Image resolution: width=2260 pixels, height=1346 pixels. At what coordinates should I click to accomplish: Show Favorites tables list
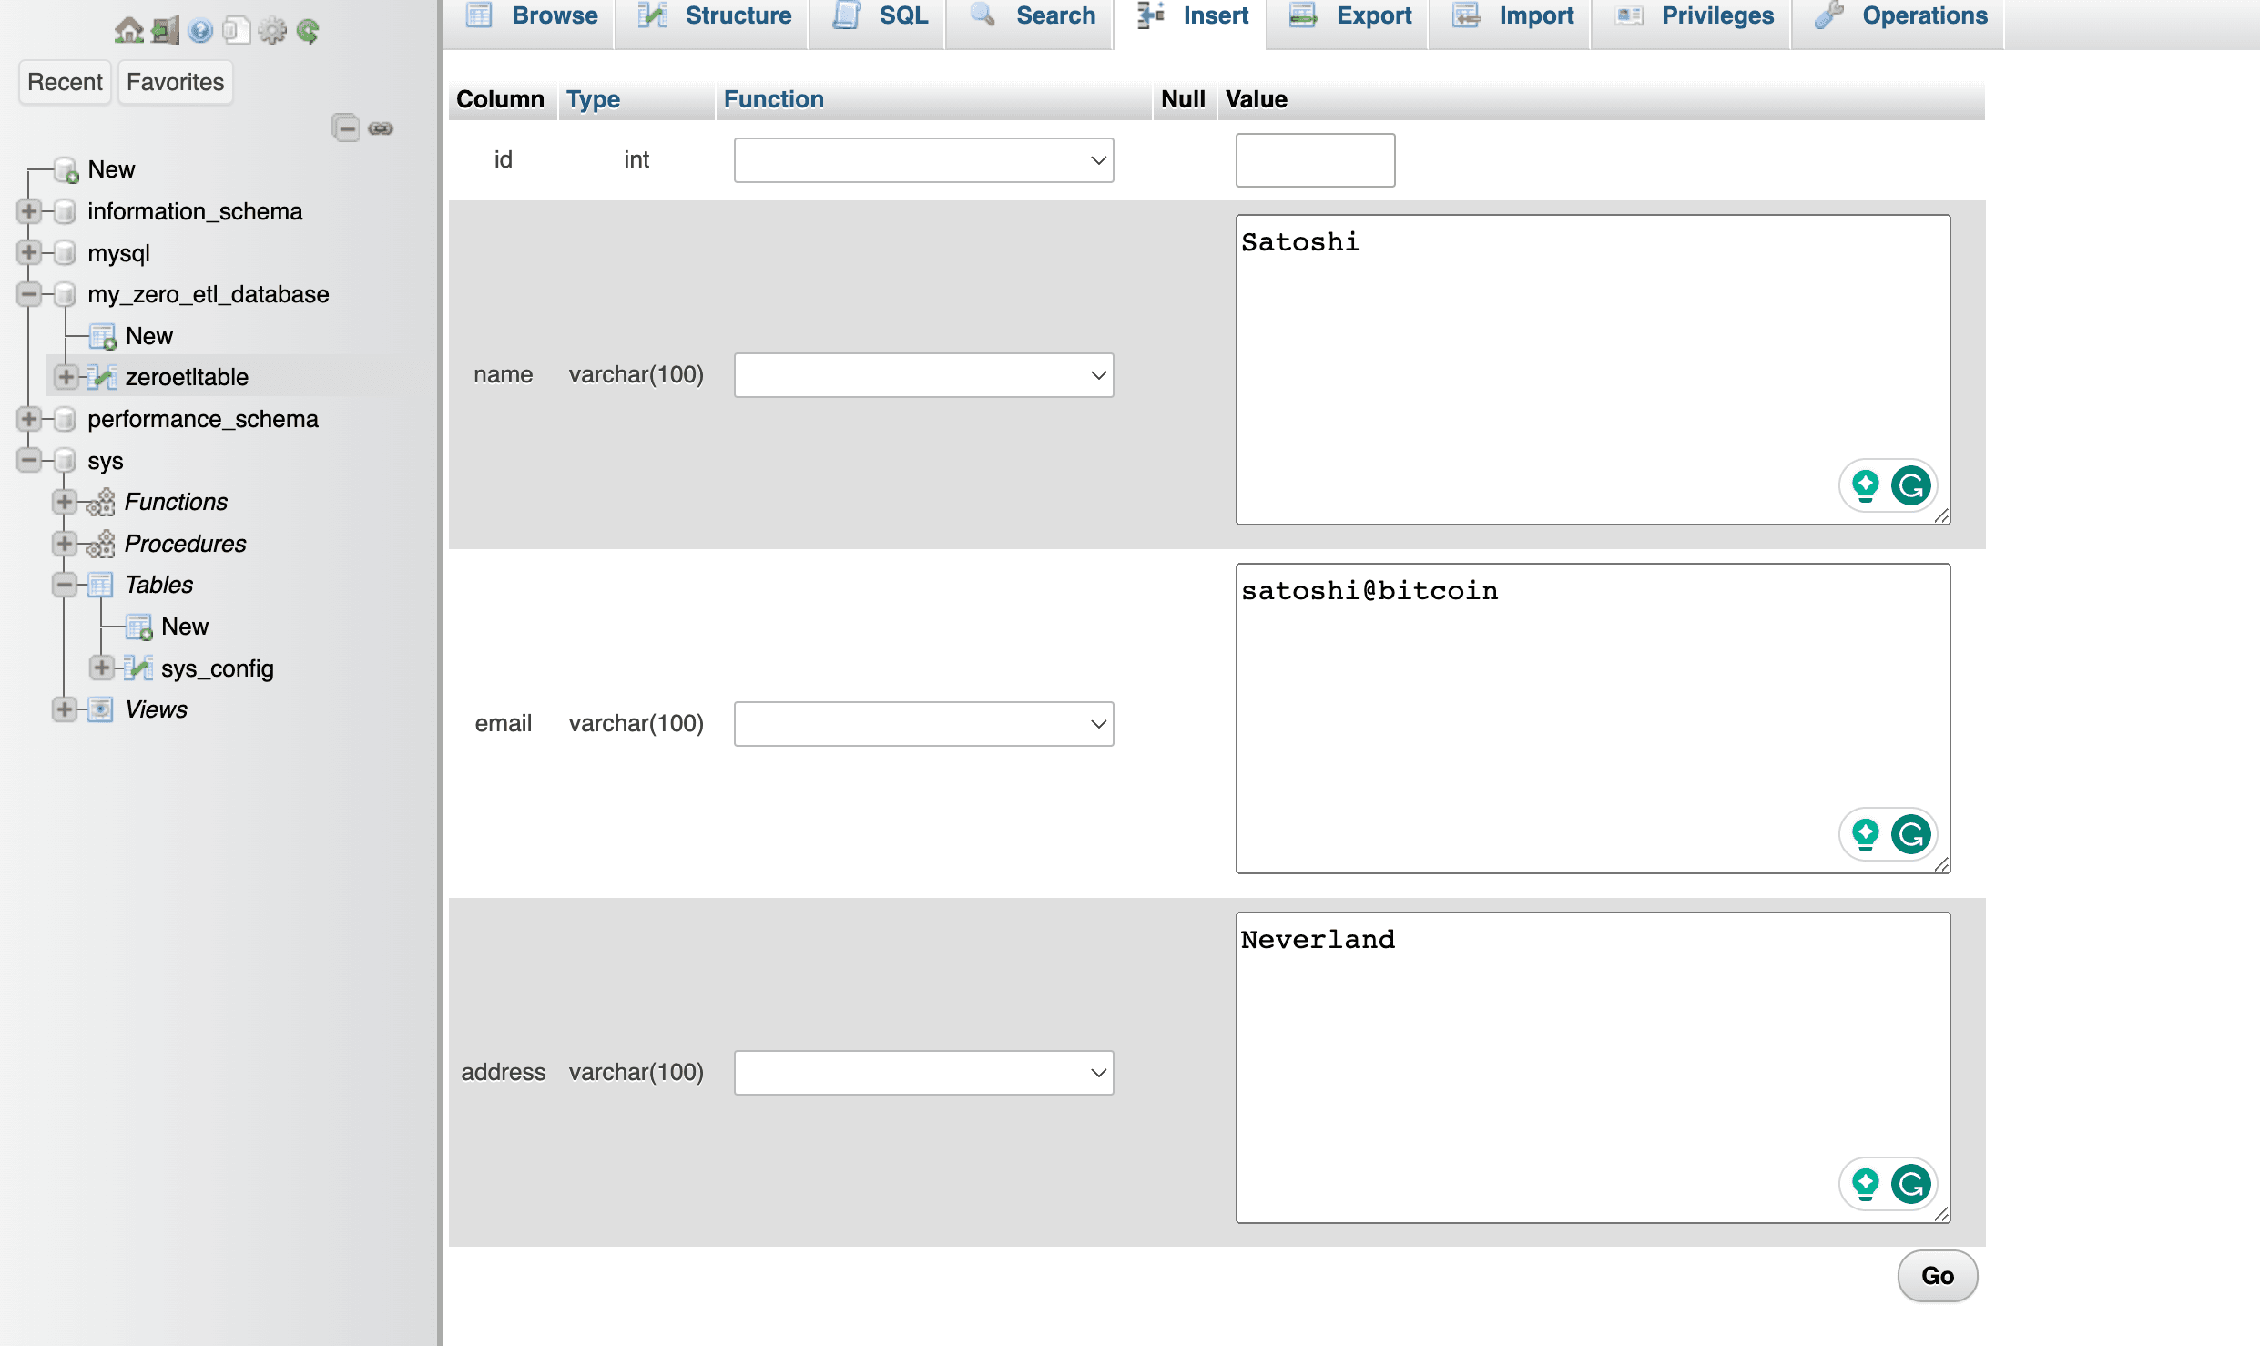pos(175,82)
